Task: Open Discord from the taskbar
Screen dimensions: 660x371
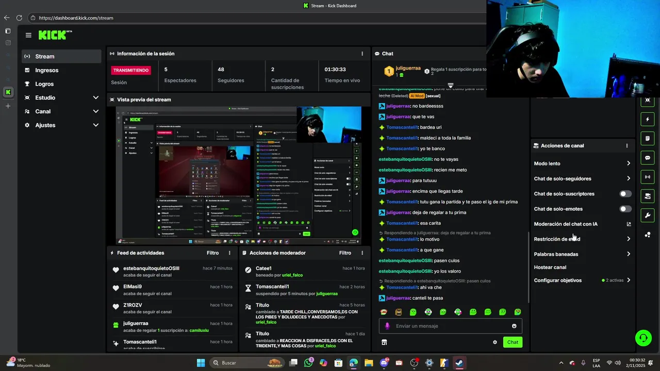Action: tap(384, 363)
